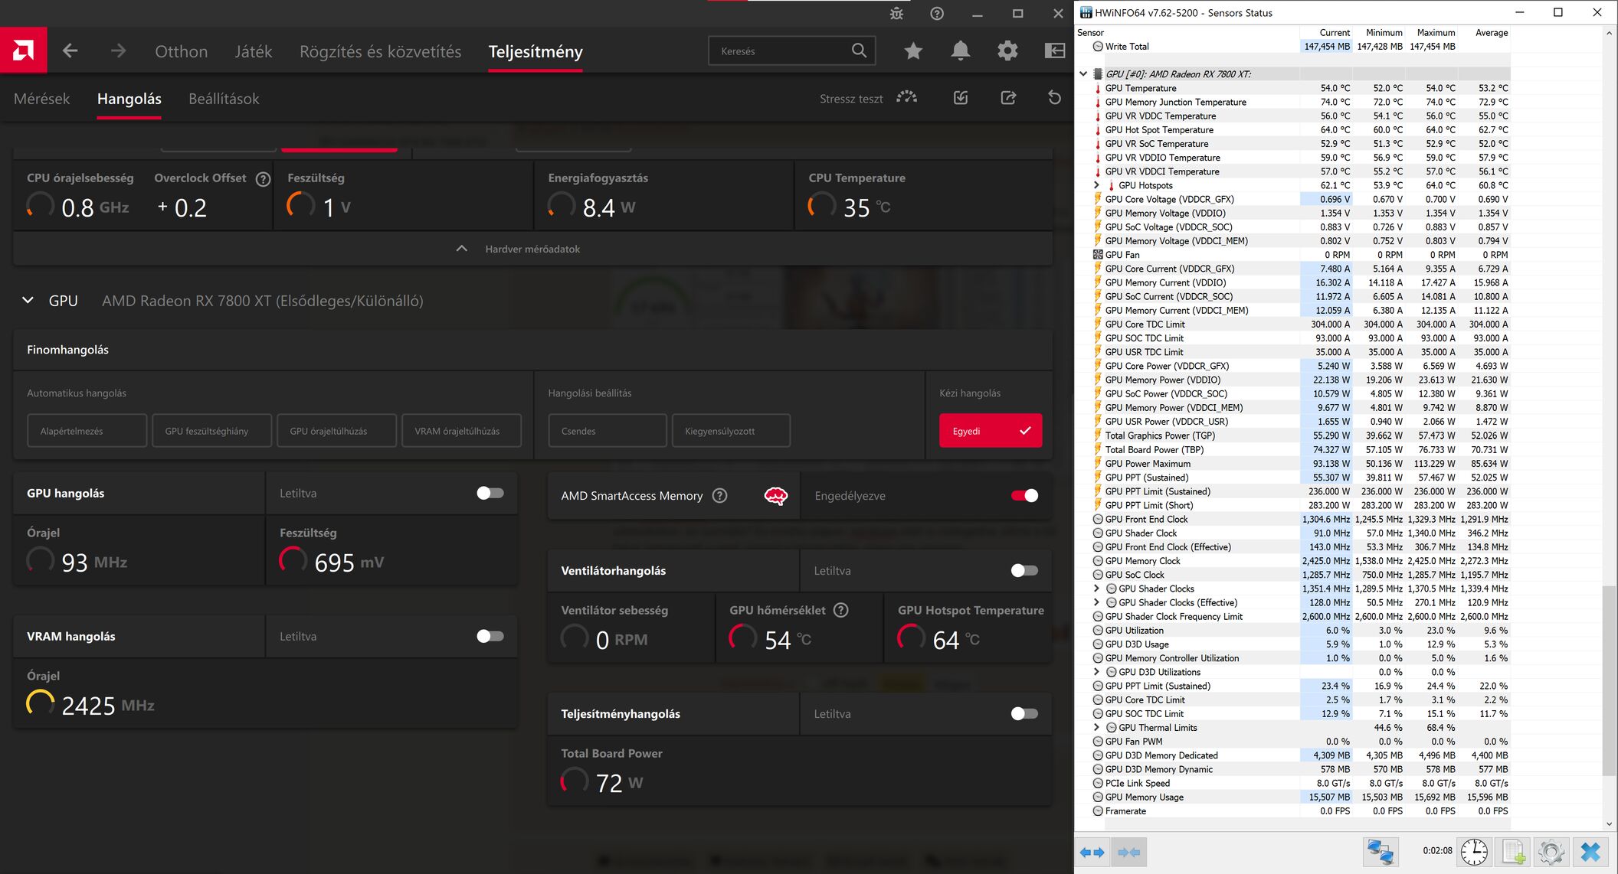Click HWiNFO log file icon
Image resolution: width=1618 pixels, height=874 pixels.
1513,852
